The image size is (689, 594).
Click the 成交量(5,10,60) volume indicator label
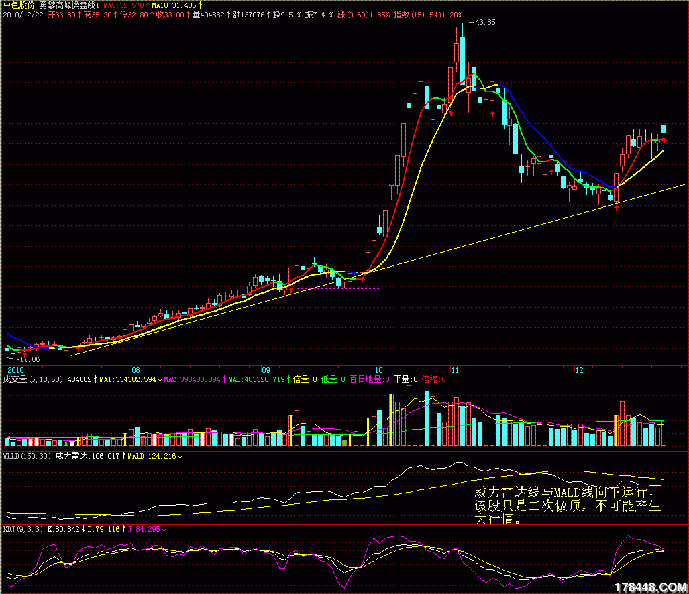pos(32,379)
